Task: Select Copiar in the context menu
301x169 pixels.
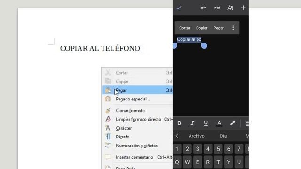Action: point(137,81)
